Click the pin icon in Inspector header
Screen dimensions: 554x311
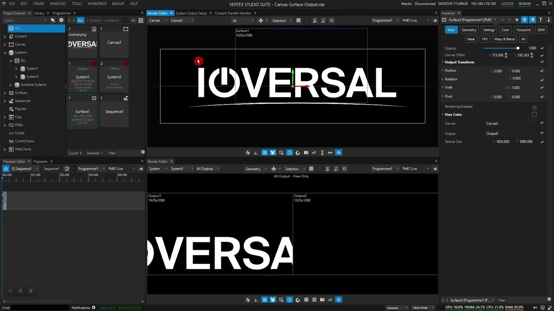click(516, 20)
